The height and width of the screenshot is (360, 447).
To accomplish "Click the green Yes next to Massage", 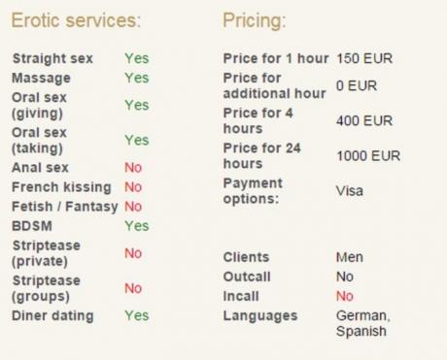I will (x=137, y=78).
